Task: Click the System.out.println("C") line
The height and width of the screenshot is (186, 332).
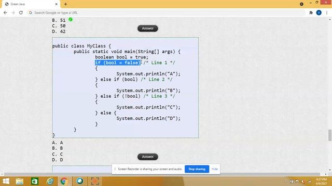Action: click(x=148, y=107)
